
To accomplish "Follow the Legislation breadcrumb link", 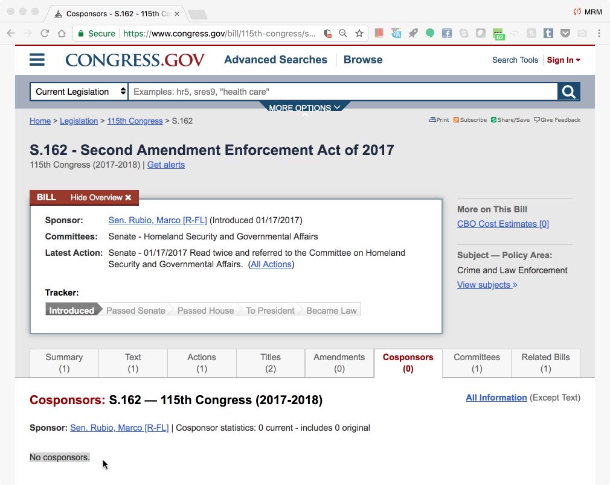I will click(x=79, y=121).
